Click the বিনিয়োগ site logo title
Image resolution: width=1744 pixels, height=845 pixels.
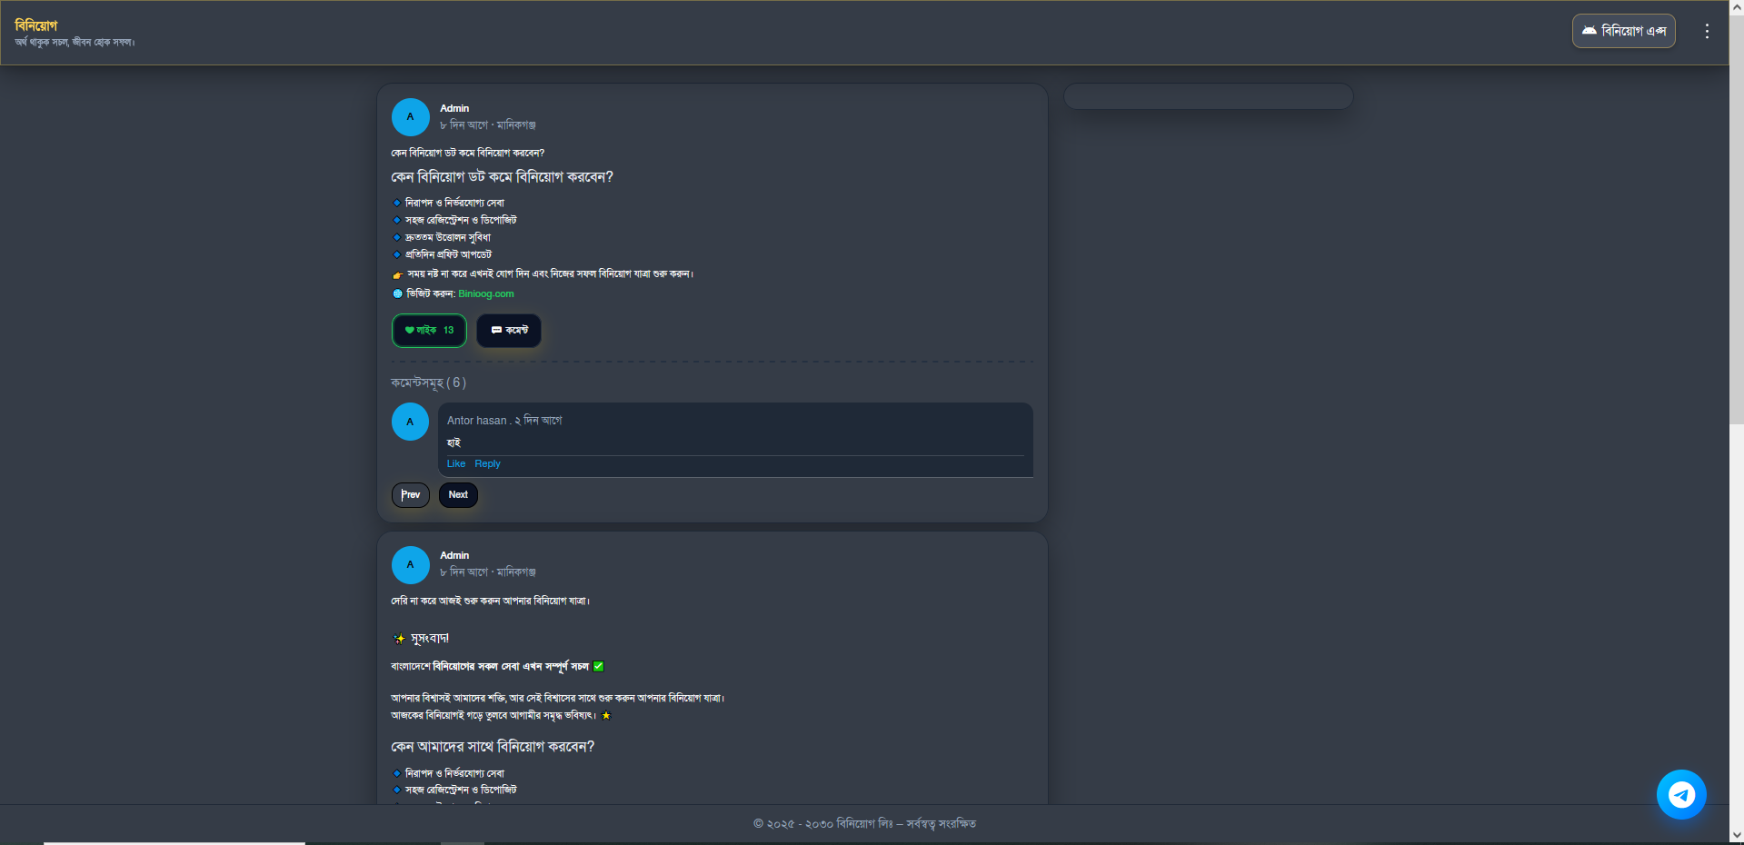tap(36, 25)
